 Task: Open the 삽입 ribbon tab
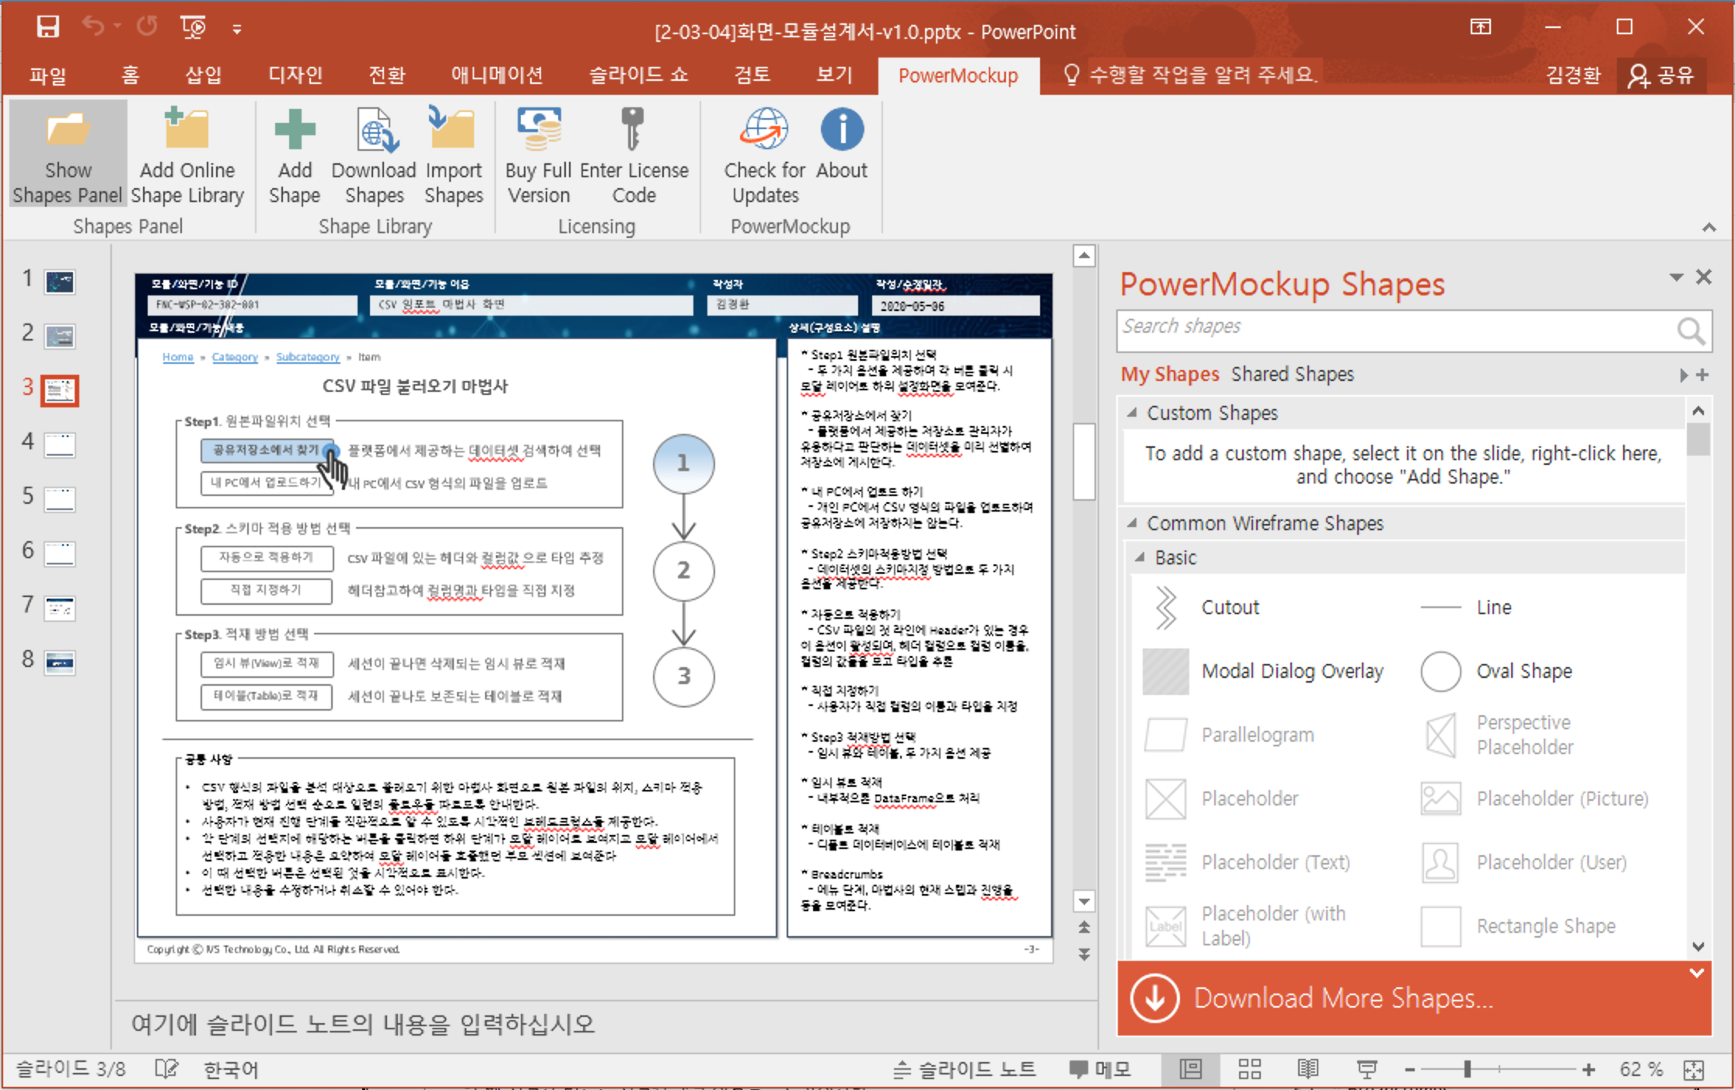[203, 75]
